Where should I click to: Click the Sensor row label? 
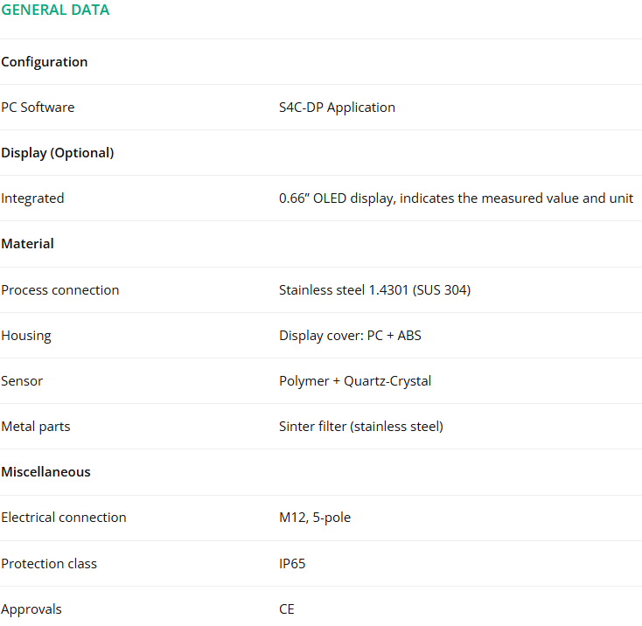coord(22,381)
